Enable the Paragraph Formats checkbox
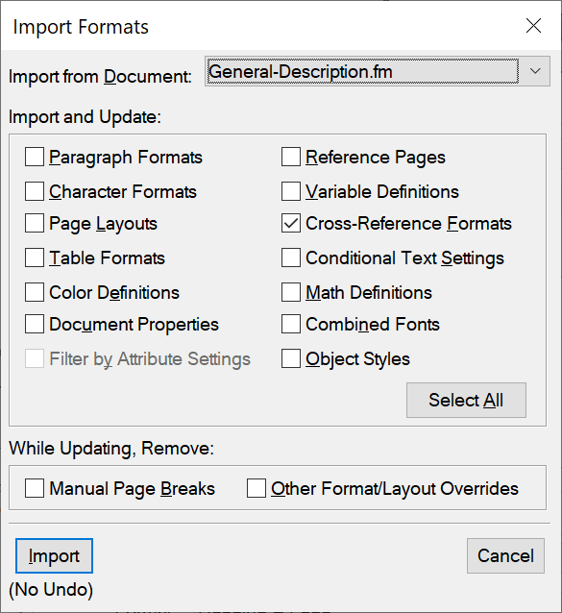This screenshot has height=613, width=562. pos(35,157)
